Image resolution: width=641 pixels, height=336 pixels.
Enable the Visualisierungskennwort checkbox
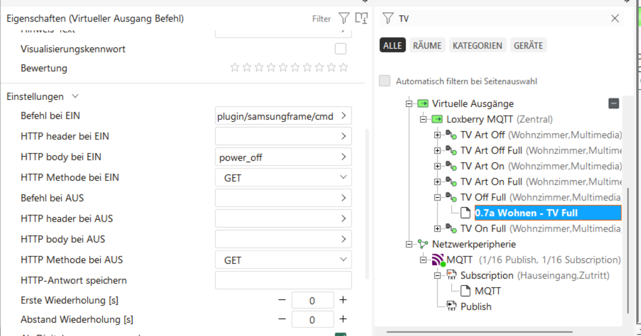pos(341,49)
